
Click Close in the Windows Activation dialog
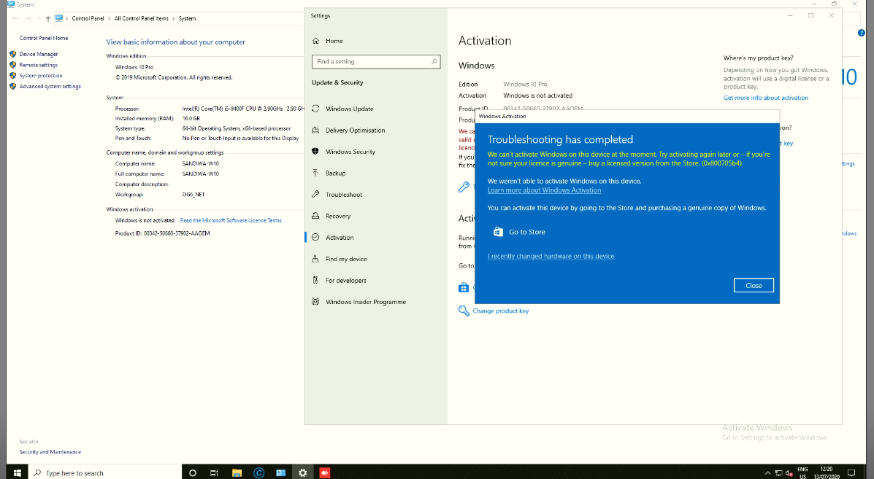[x=754, y=285]
